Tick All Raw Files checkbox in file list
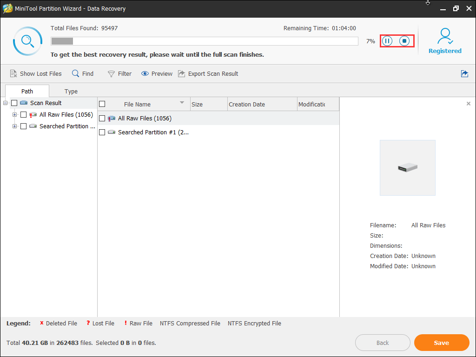This screenshot has height=357, width=476. point(102,119)
